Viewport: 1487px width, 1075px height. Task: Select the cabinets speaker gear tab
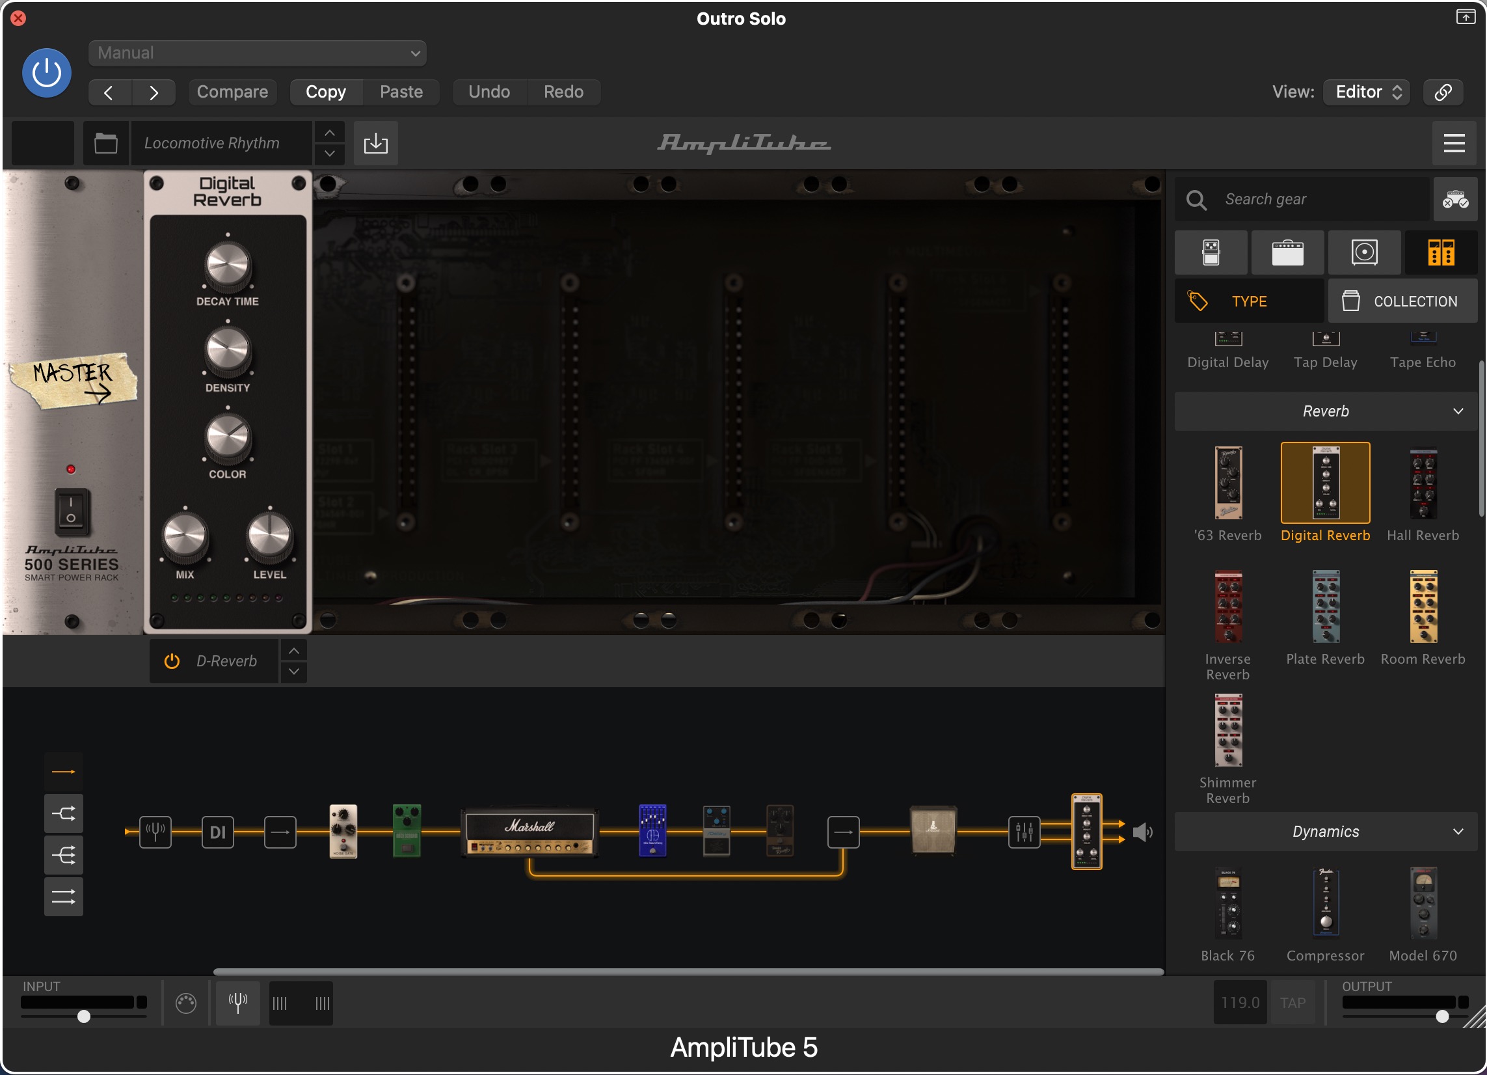coord(1365,252)
